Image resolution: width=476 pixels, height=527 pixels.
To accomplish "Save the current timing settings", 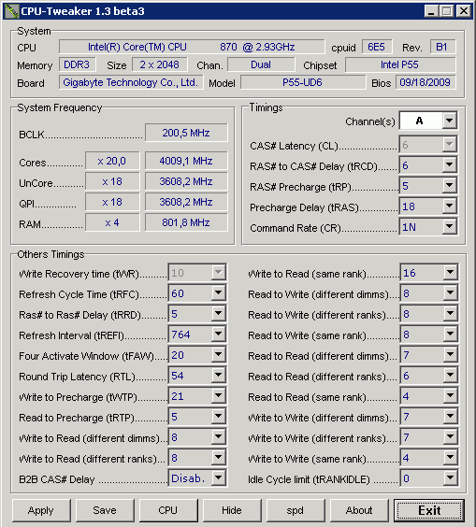I will (105, 510).
